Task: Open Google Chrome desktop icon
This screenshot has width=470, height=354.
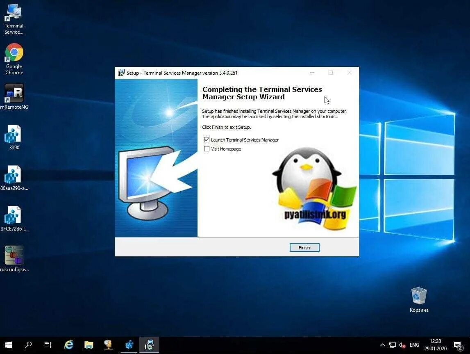Action: pos(14,59)
